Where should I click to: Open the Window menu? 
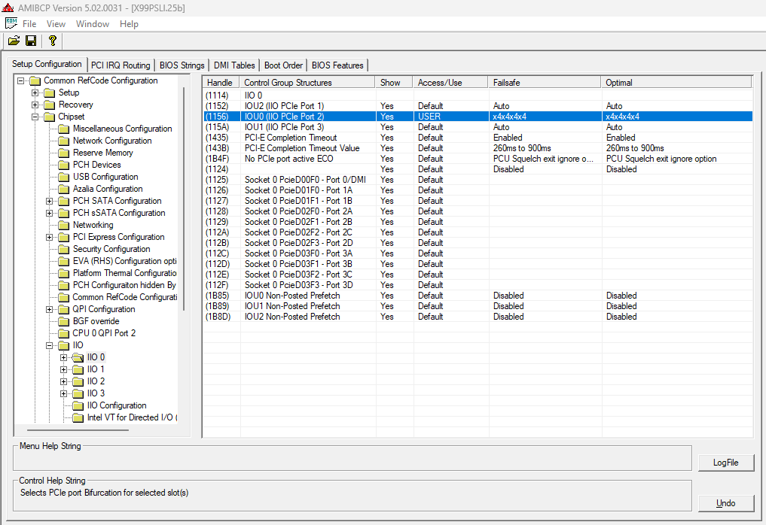[x=93, y=24]
